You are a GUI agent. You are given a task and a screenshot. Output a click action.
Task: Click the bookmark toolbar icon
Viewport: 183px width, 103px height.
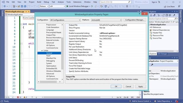[x=127, y=6]
